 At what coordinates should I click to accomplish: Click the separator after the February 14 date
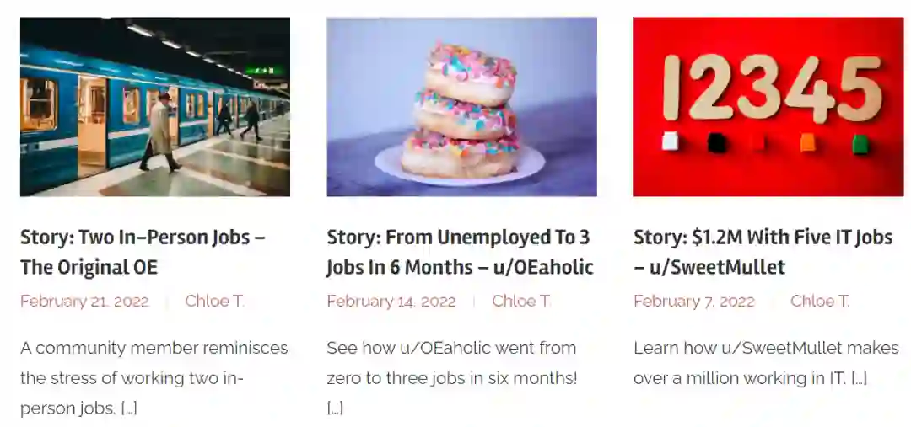[x=474, y=302]
